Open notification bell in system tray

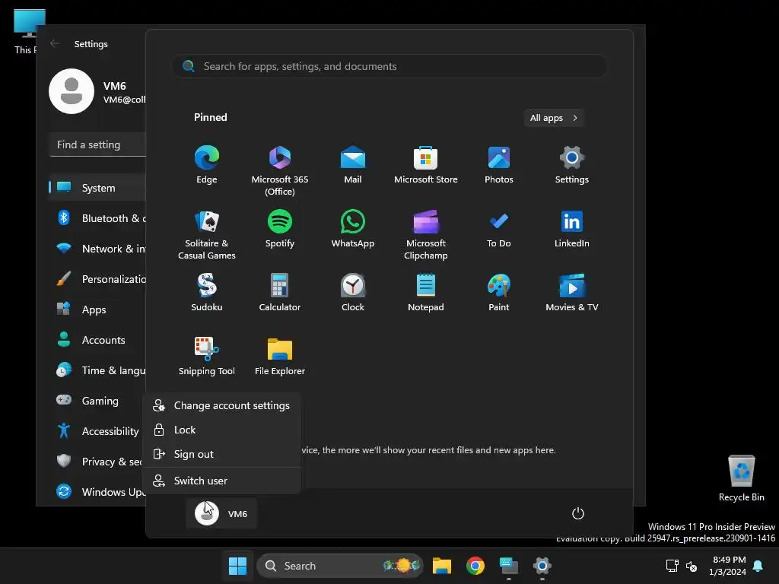[x=758, y=566]
